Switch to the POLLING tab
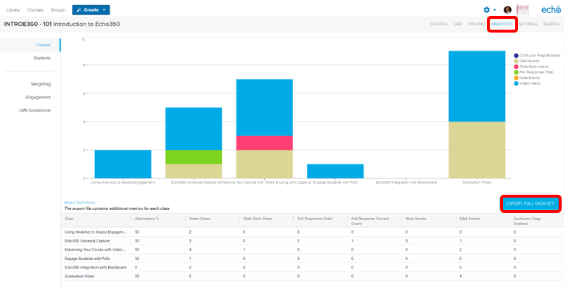 click(477, 24)
